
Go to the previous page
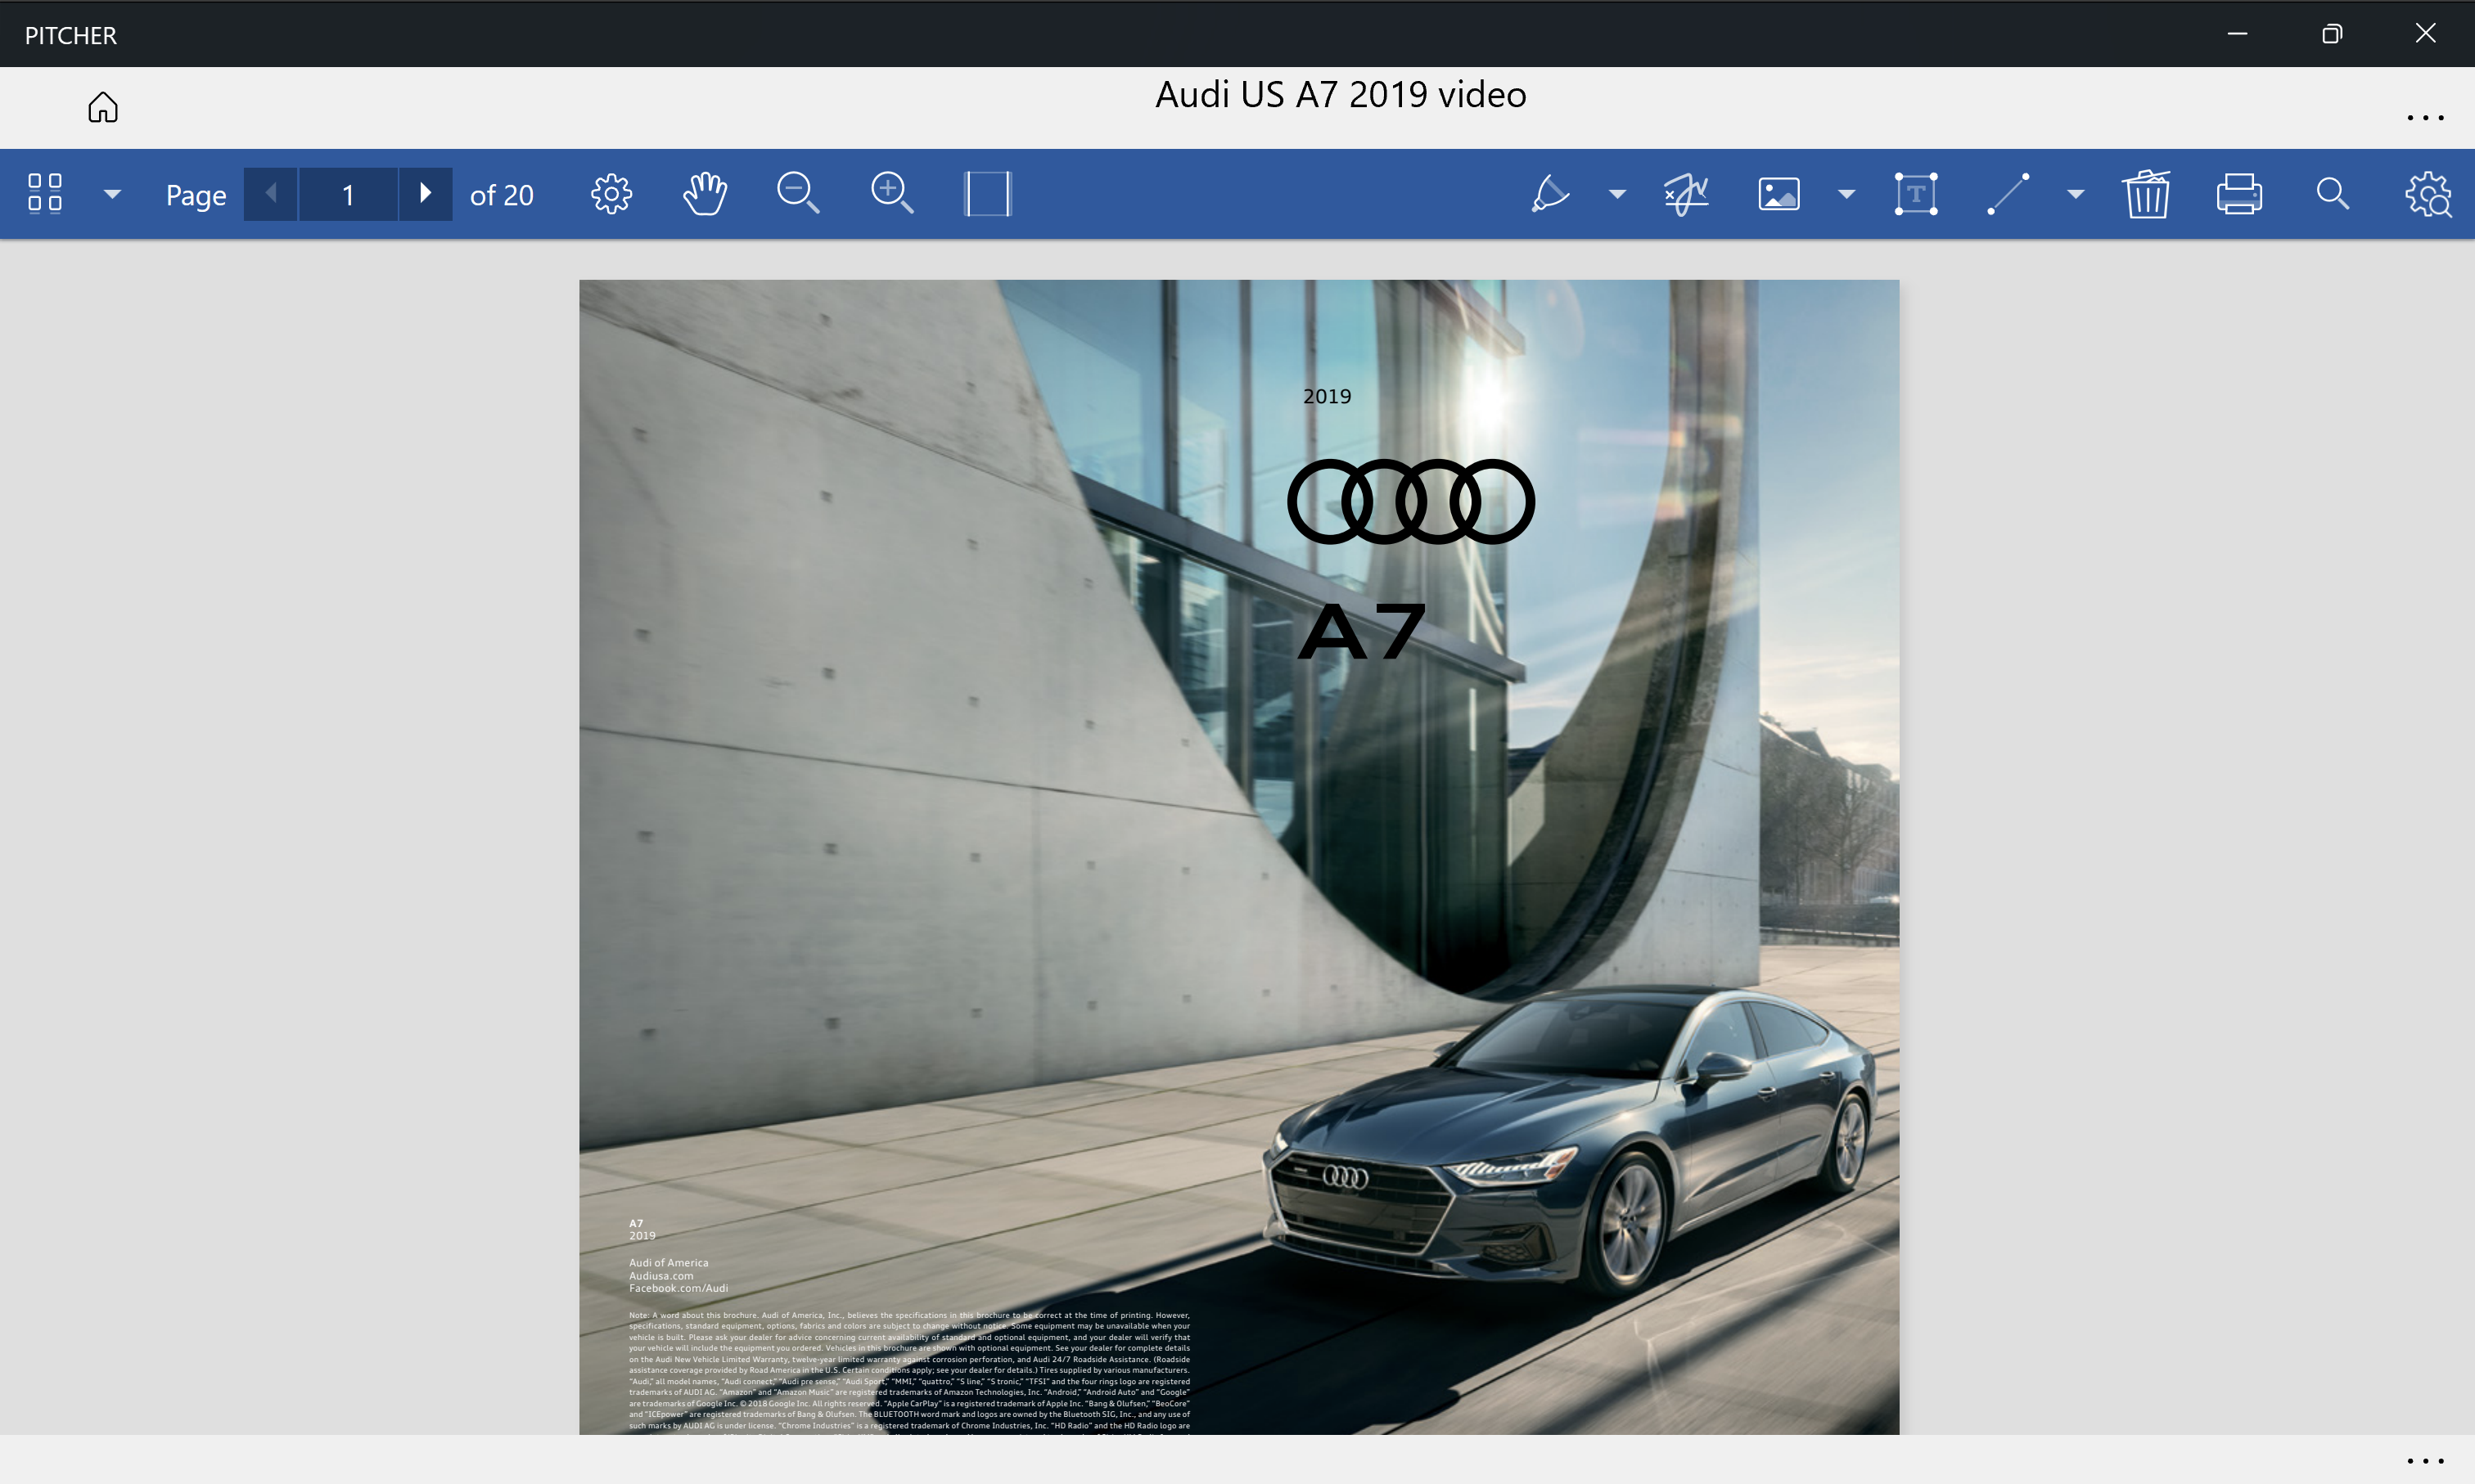pyautogui.click(x=270, y=194)
